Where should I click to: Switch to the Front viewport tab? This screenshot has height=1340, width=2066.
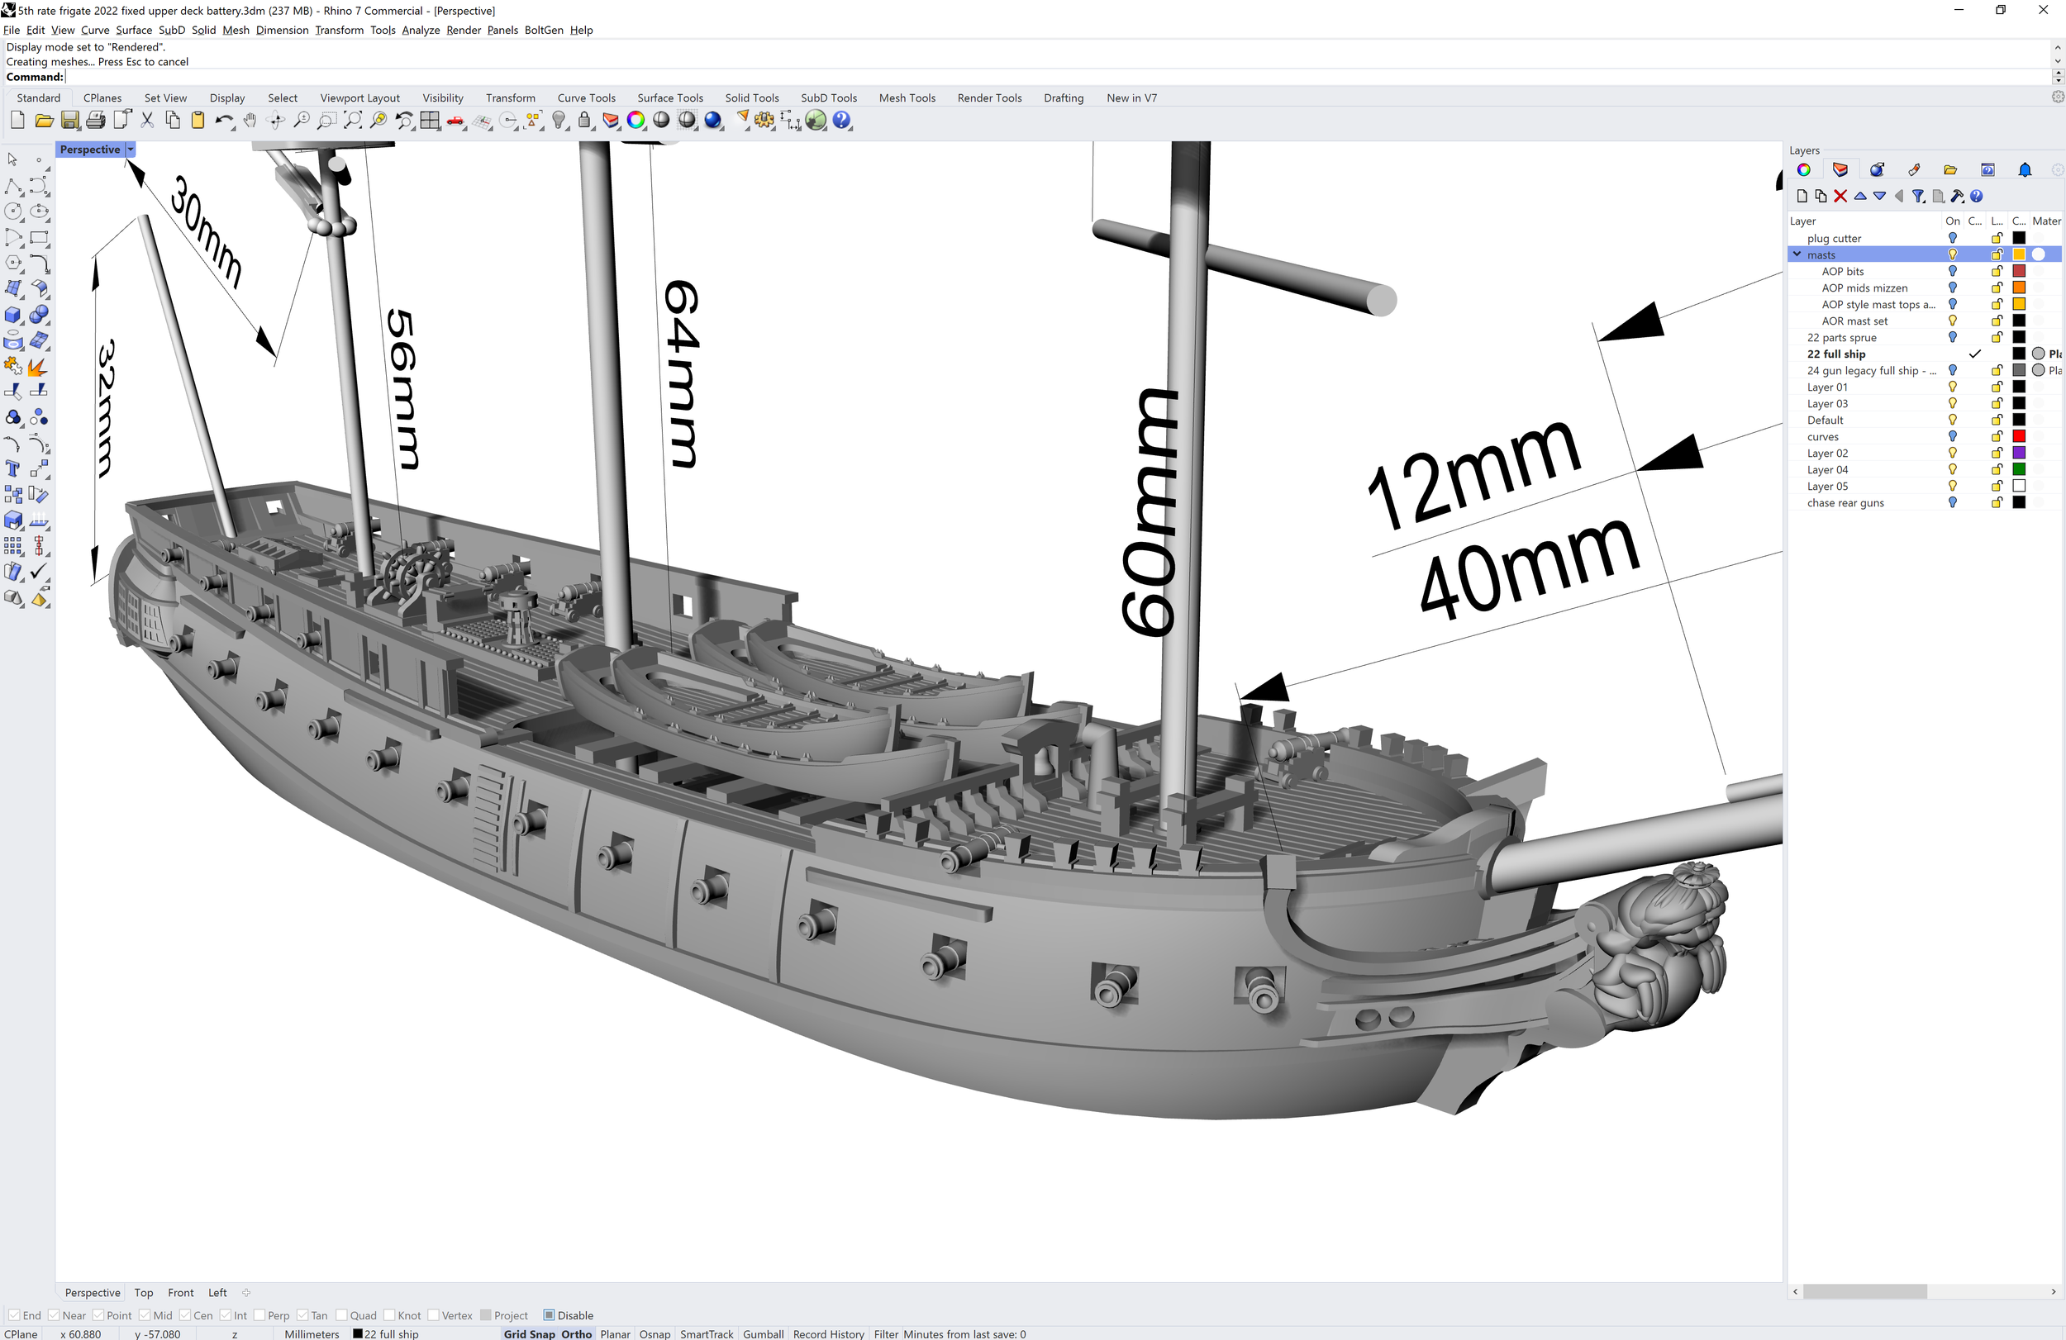(180, 1292)
